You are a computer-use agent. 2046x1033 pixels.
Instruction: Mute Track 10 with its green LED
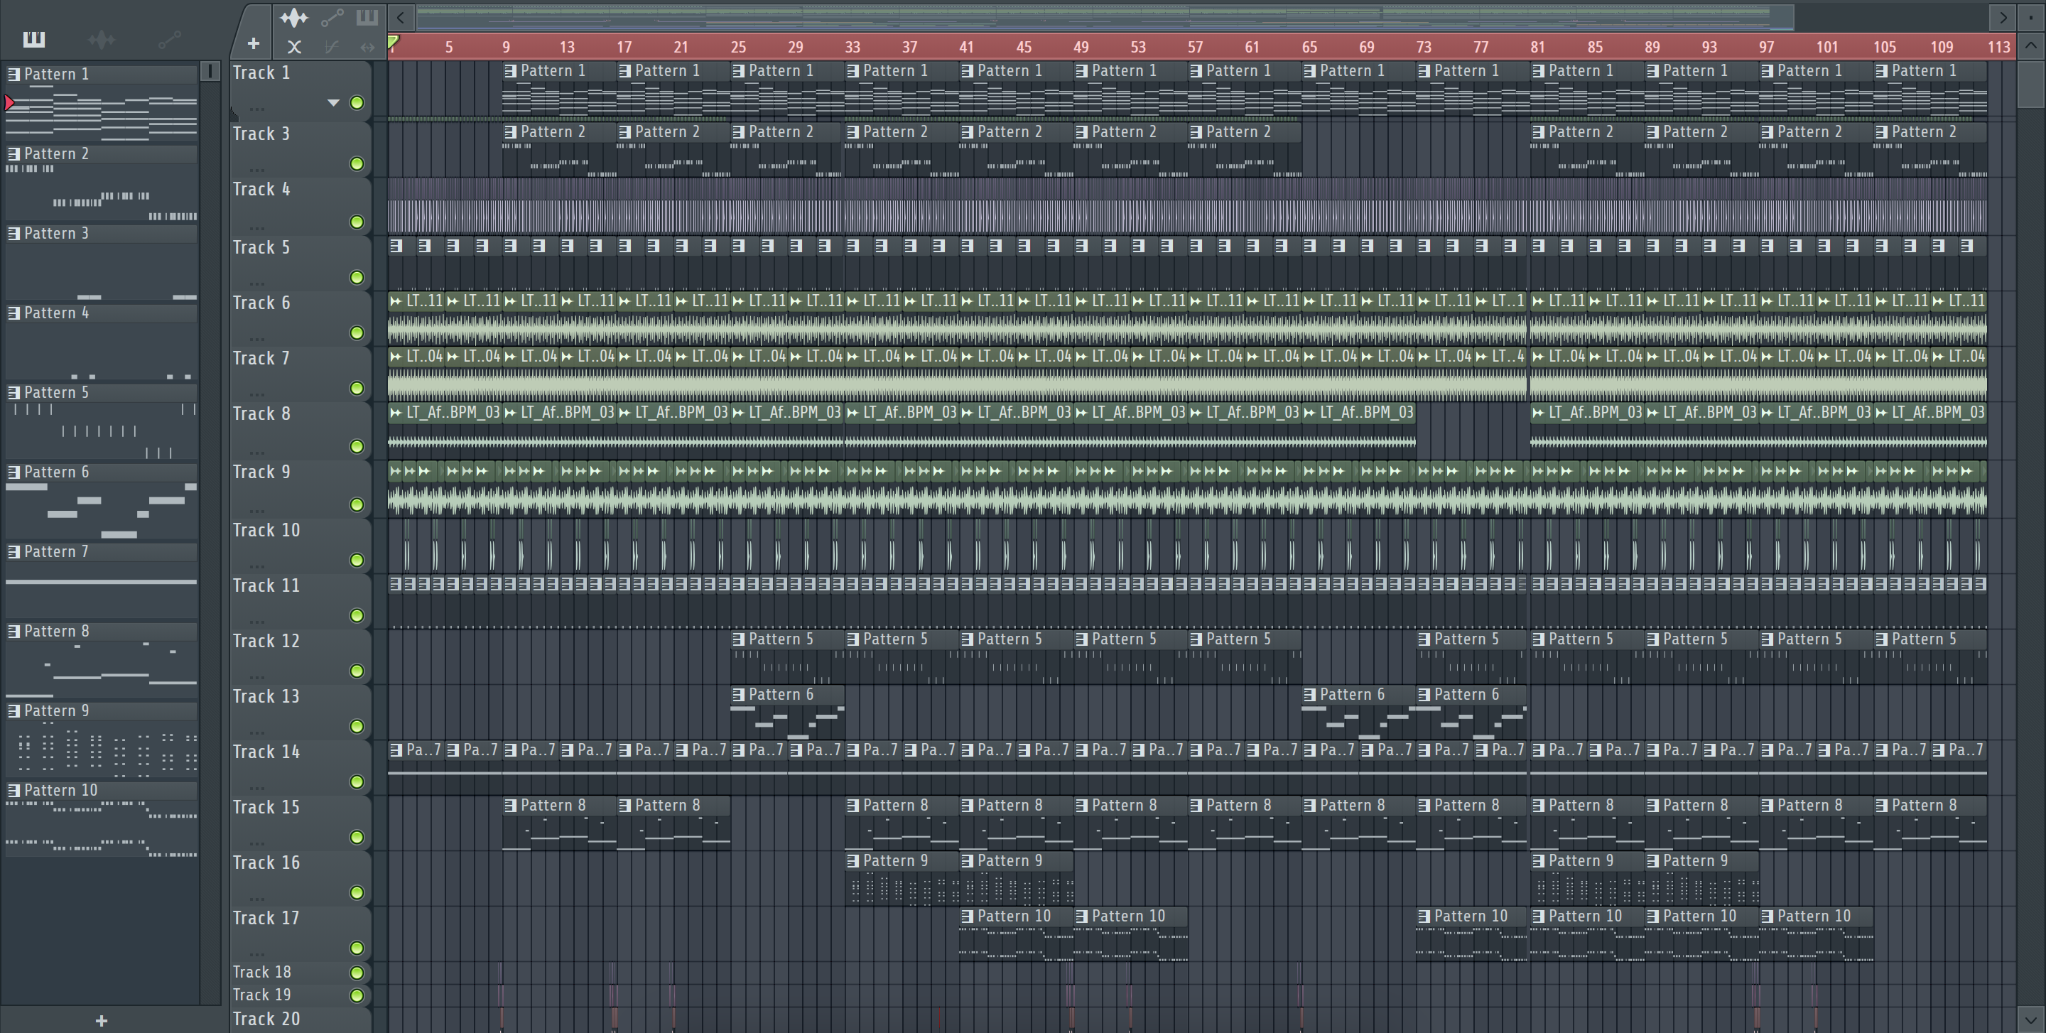click(357, 560)
